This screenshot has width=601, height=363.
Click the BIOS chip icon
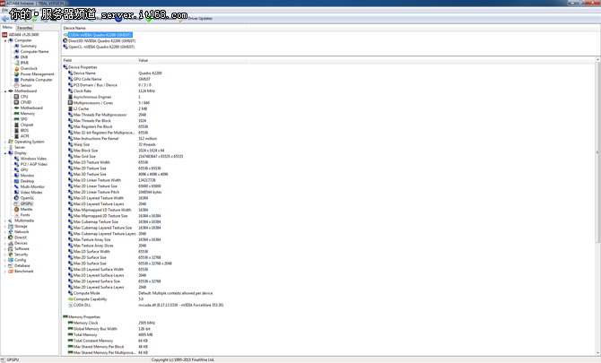(16, 131)
